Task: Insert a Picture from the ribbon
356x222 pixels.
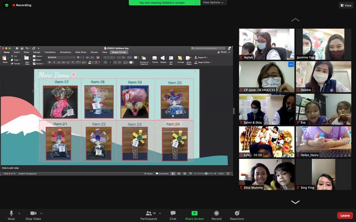Action: 155,58
